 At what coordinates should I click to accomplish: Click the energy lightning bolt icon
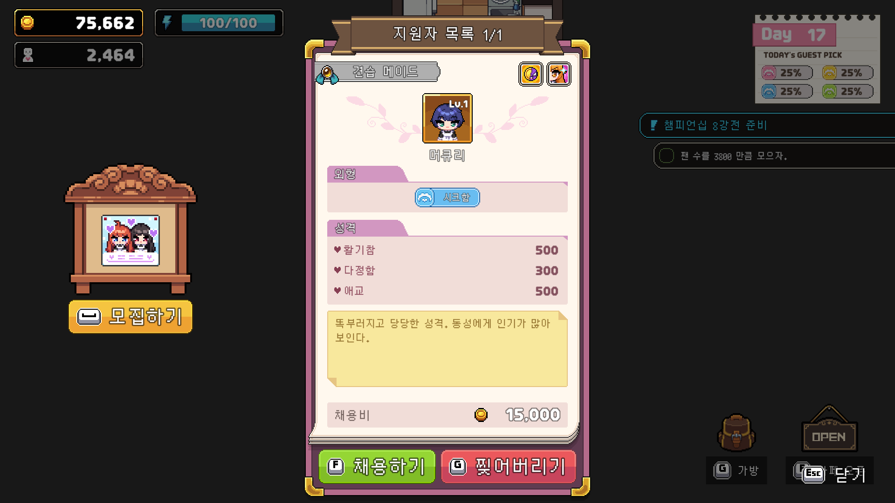click(x=167, y=22)
